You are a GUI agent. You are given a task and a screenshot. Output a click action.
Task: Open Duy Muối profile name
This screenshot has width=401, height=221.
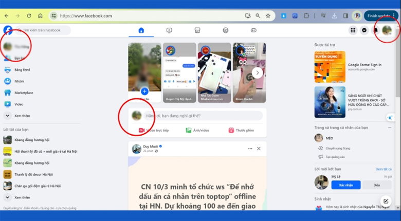coord(150,146)
